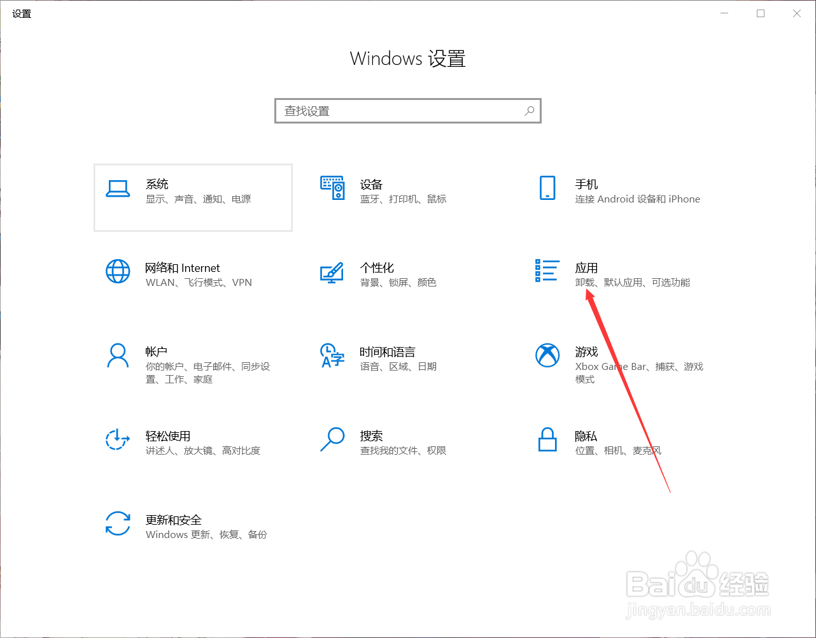
Task: Click text 你的帐户、电子邮件、同步设置
Action: (x=208, y=373)
